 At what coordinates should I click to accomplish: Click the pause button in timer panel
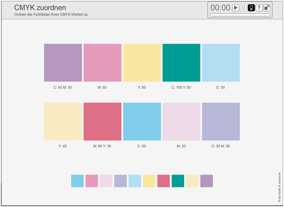(x=243, y=8)
